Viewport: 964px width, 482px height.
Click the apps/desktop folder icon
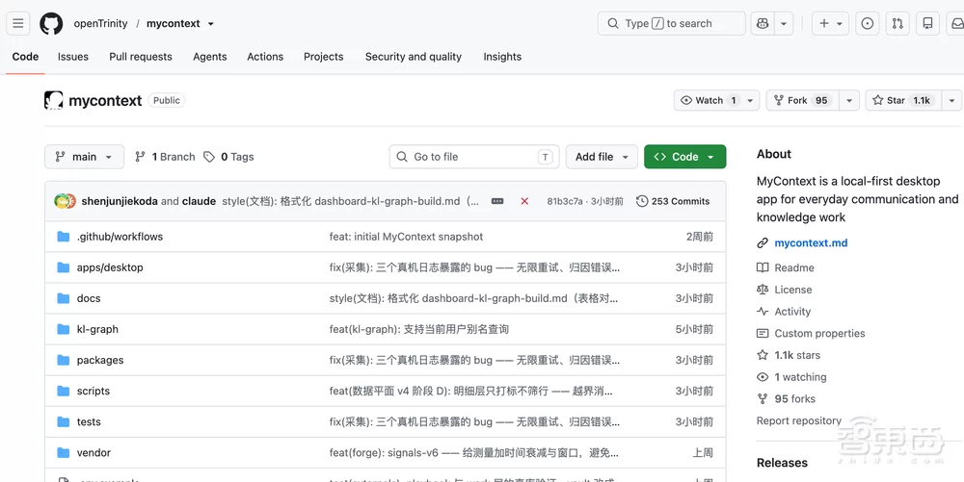(x=64, y=267)
